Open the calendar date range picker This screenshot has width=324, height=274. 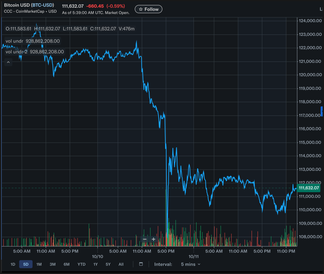141,264
